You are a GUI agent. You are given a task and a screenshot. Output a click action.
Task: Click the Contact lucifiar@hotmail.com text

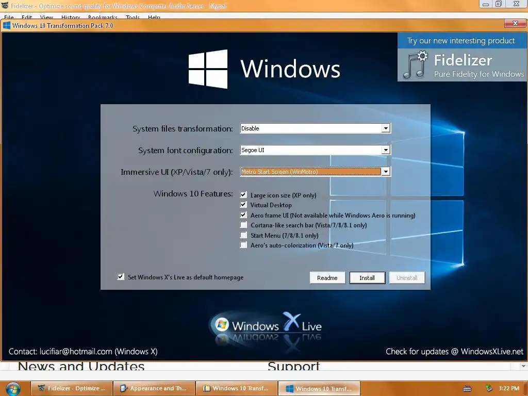[x=83, y=352]
